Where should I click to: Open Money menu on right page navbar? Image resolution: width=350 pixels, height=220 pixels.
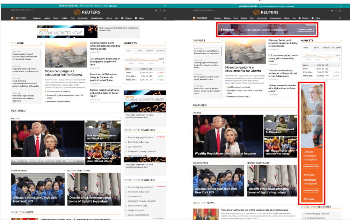[287, 18]
